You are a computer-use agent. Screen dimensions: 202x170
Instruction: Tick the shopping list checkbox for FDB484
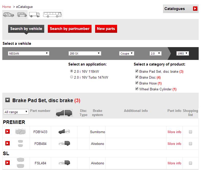190,144
